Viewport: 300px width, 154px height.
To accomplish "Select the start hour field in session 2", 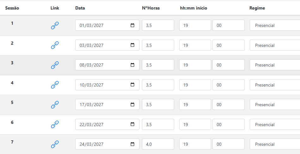I will [195, 45].
